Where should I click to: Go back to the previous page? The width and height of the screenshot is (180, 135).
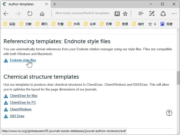6,14
